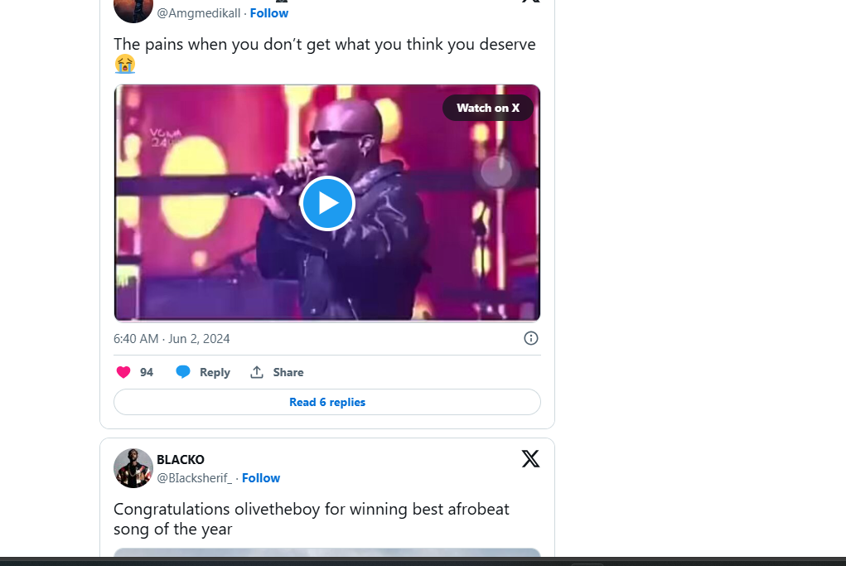
Task: Open BLACKO's profile picture
Action: (133, 468)
